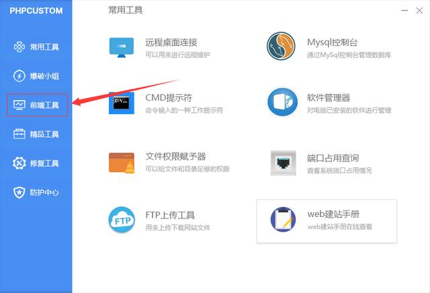The height and width of the screenshot is (293, 430).
Task: Click the 文件权限赋予器 title text
Action: [x=175, y=157]
